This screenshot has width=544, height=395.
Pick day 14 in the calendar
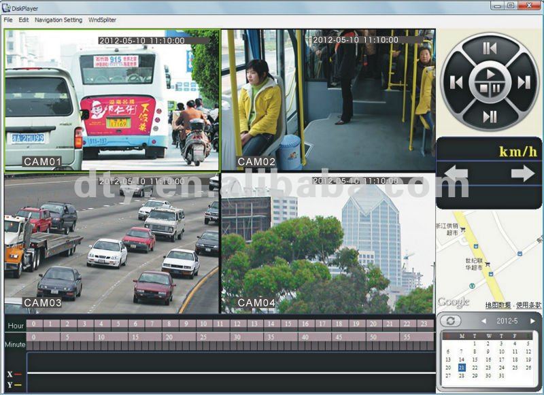pos(462,360)
